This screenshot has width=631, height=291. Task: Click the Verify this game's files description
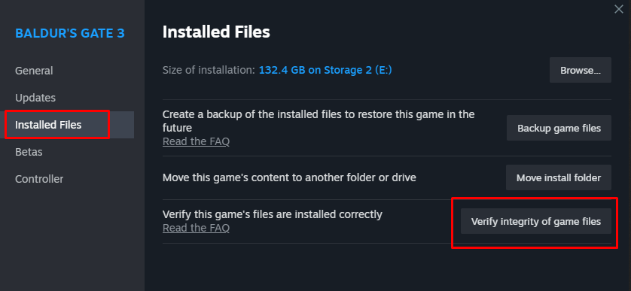(273, 214)
